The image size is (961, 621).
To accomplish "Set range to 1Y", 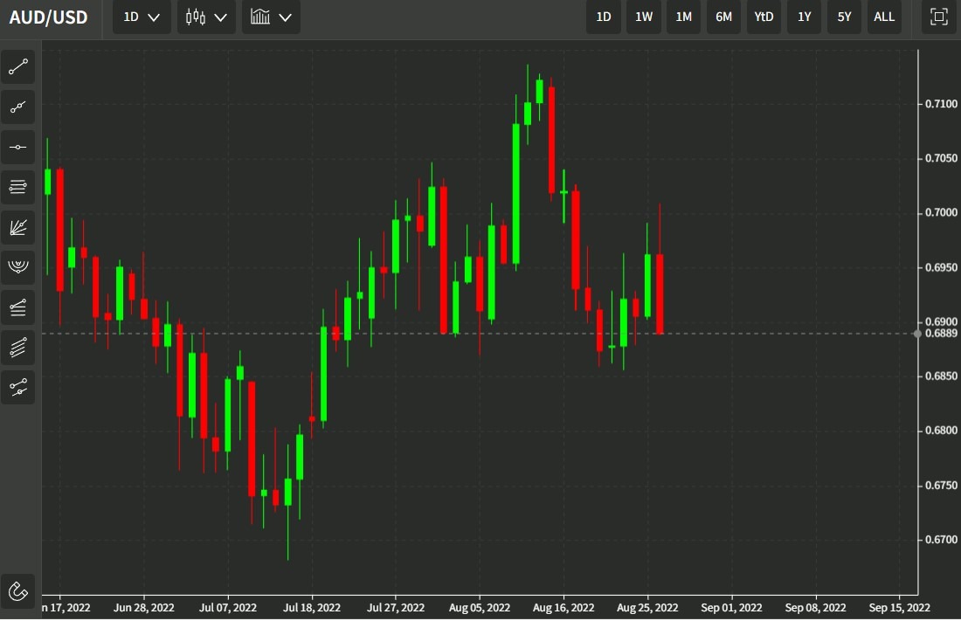I will [804, 17].
